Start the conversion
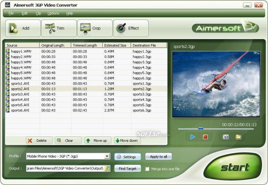Image resolution: width=268 pixels, height=185 pixels. 233,167
